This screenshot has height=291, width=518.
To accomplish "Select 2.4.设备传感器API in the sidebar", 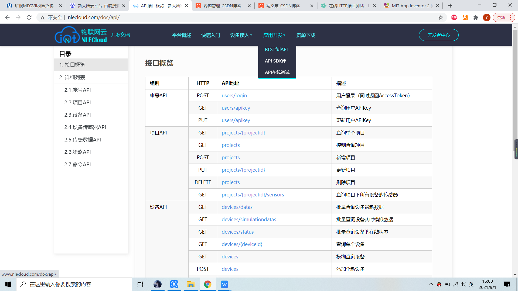I will (x=85, y=127).
